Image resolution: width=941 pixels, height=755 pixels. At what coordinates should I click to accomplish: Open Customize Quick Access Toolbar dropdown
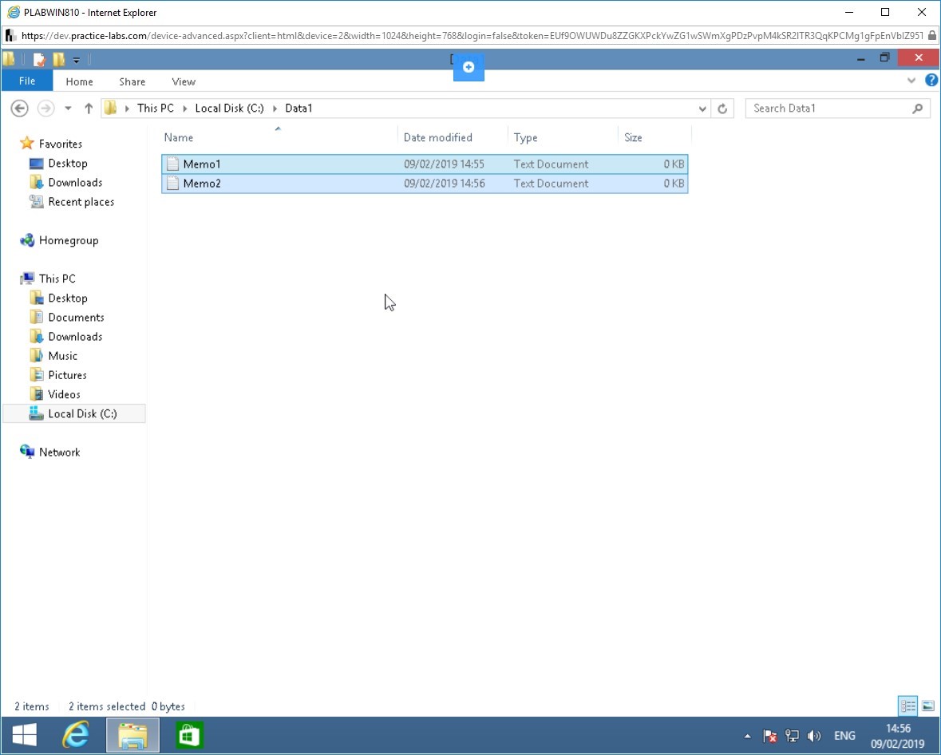(76, 60)
